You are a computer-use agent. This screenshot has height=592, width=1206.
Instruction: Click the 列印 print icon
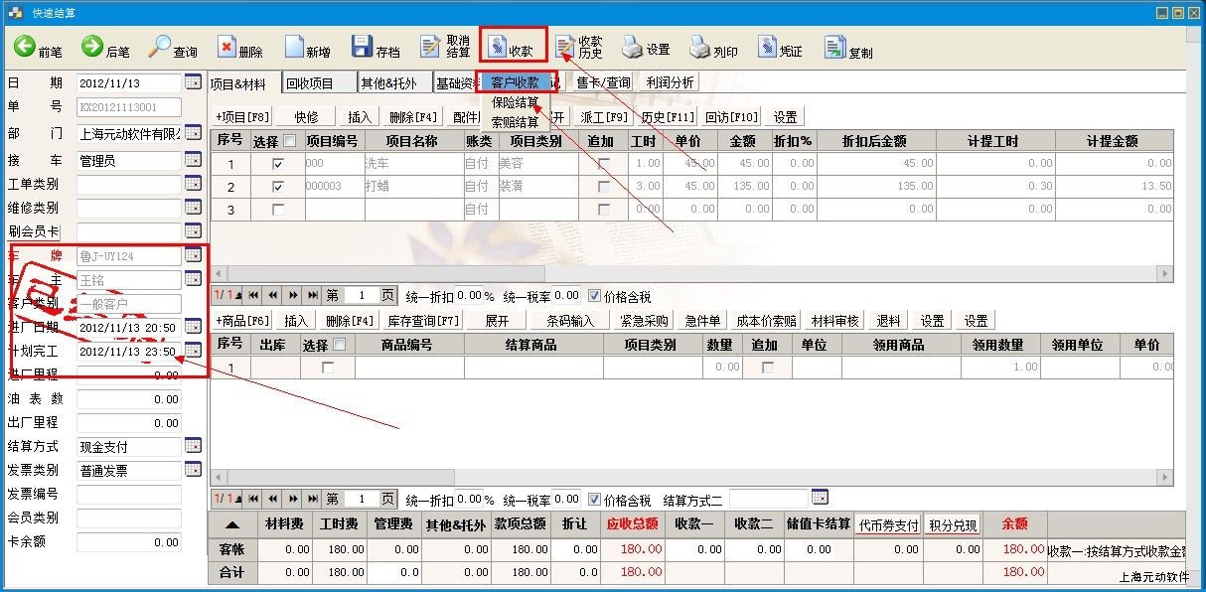[x=699, y=47]
